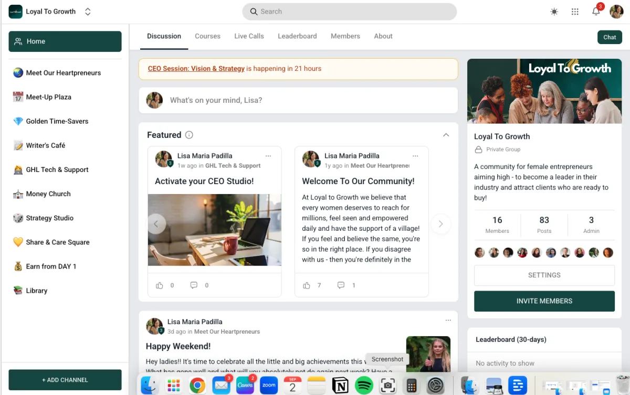Image resolution: width=630 pixels, height=395 pixels.
Task: Go to previous featured post arrow
Action: [x=156, y=224]
